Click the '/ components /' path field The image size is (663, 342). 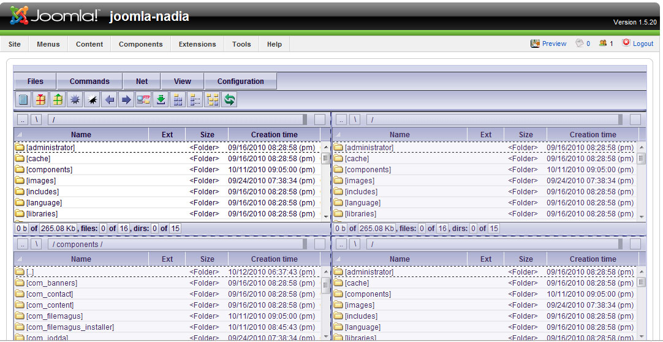pyautogui.click(x=178, y=244)
